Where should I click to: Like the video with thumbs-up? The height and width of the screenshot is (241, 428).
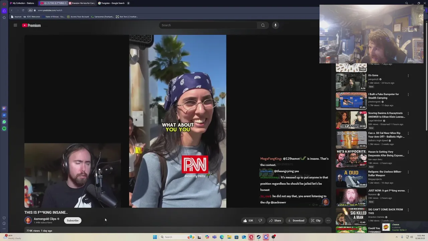248,221
